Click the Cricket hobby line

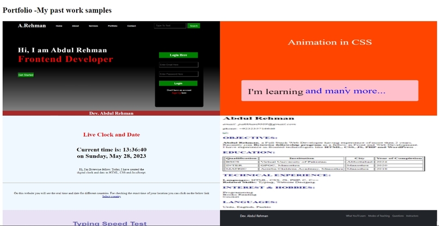[230, 197]
